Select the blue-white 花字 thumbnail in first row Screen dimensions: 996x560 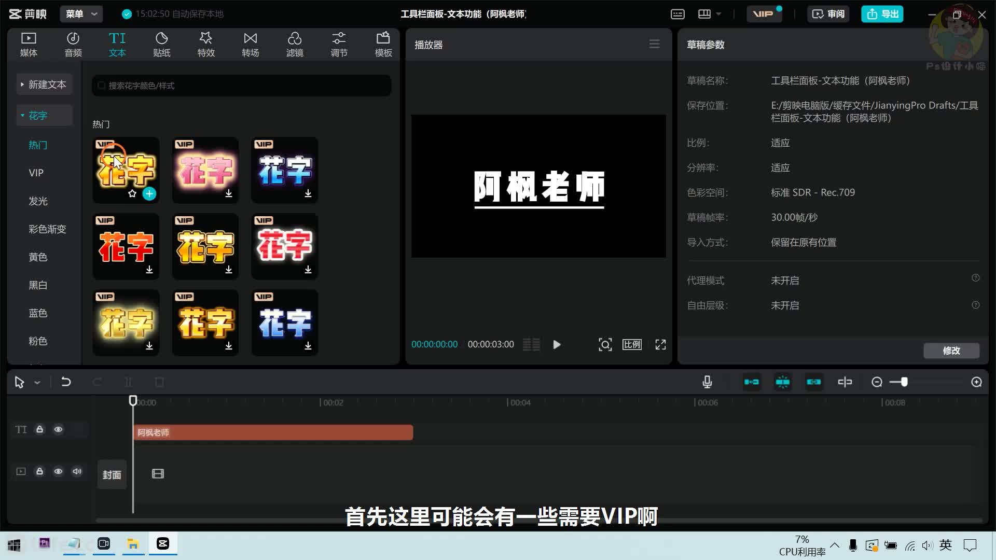(285, 170)
